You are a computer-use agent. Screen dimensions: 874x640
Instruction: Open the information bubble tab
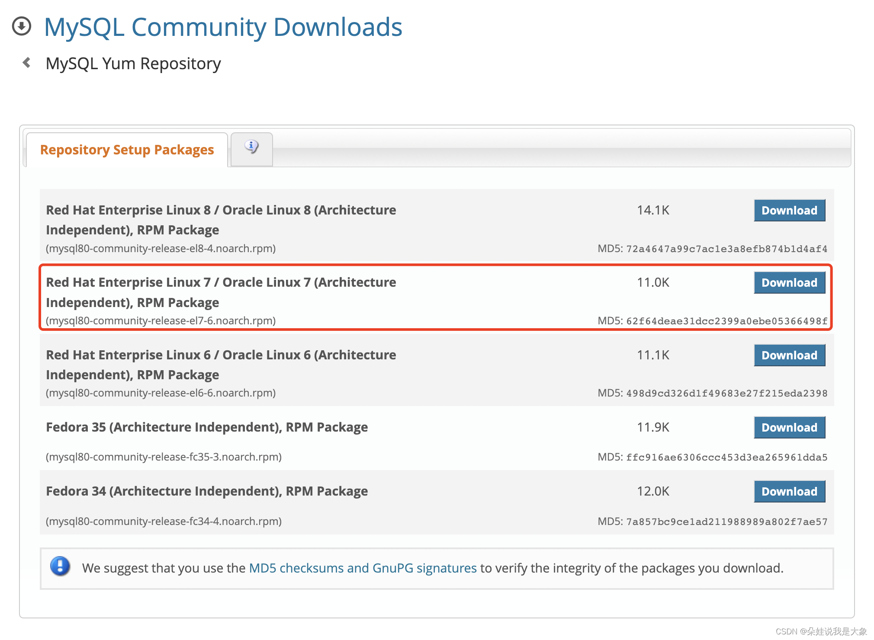(251, 147)
